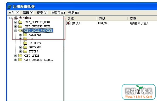Screen dimensions: 157x101
Task: Expand HKEY_CURRENT_USER with its plus box
Action: [15, 26]
